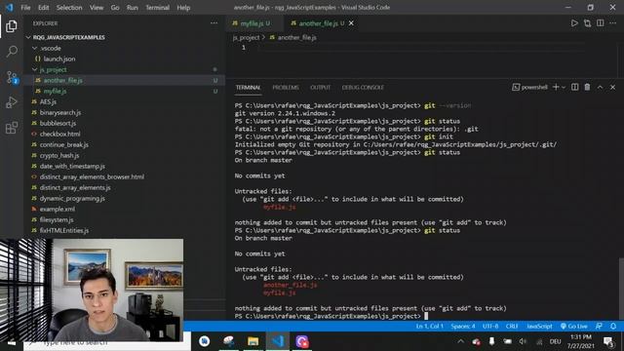
Task: Open the Run menu
Action: (133, 7)
